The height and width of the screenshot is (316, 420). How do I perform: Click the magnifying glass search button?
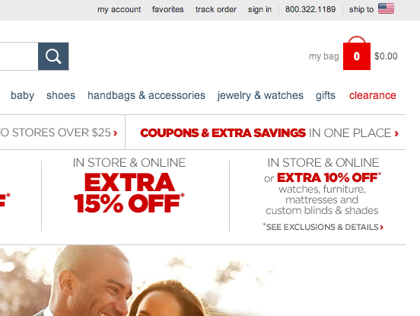(x=53, y=56)
